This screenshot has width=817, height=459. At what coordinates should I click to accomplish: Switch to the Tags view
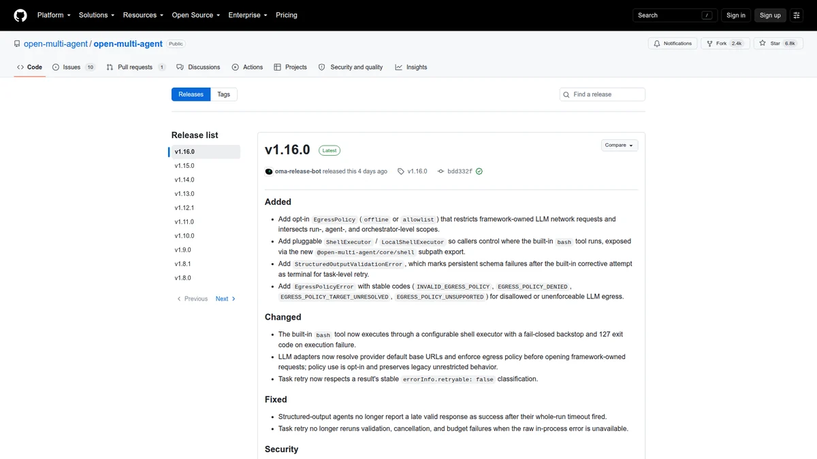coord(224,95)
